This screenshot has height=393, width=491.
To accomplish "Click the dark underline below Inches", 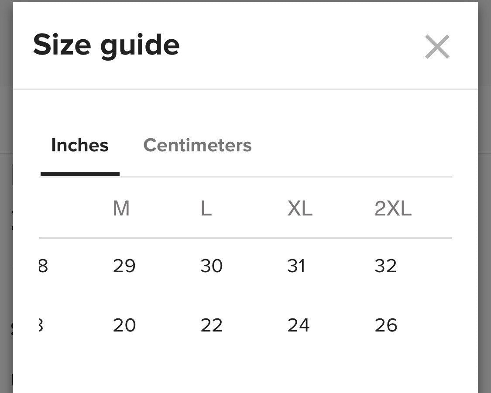I will (80, 174).
